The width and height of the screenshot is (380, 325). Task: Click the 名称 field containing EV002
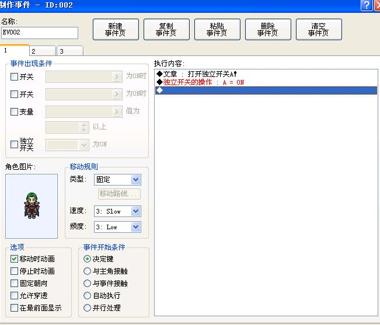(40, 33)
